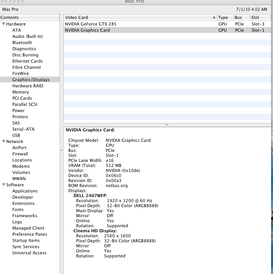This screenshot has width=273, height=274.
Task: Toggle sort arrow in Video Card header
Action: (x=214, y=17)
